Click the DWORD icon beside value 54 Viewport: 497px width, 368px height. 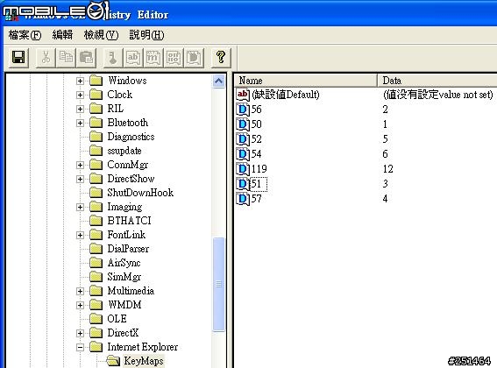[243, 154]
